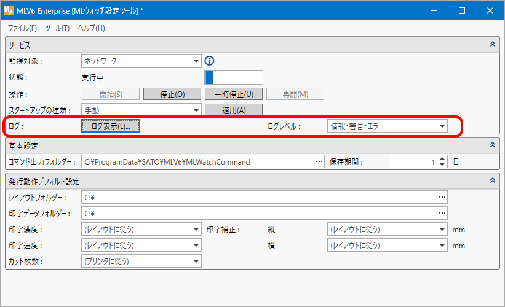Collapse the 発行動作デフォルト設定 section

pyautogui.click(x=493, y=181)
